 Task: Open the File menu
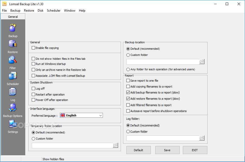click(4, 11)
